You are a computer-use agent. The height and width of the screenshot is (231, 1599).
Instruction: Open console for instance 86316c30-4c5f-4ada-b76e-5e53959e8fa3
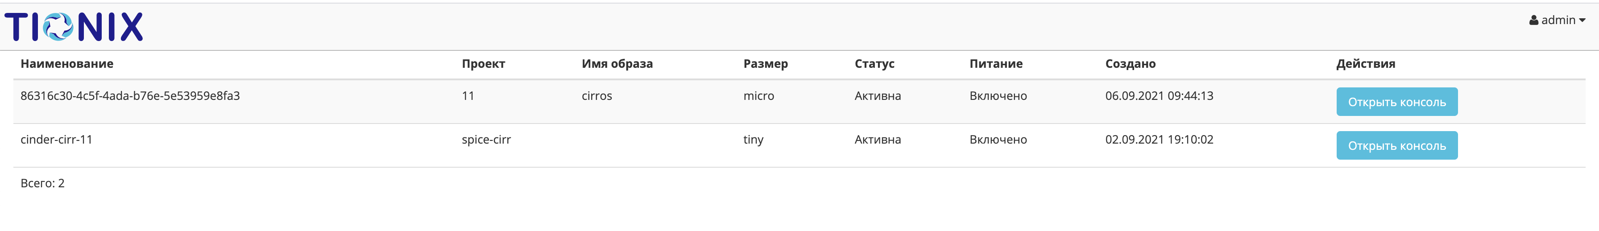1396,102
